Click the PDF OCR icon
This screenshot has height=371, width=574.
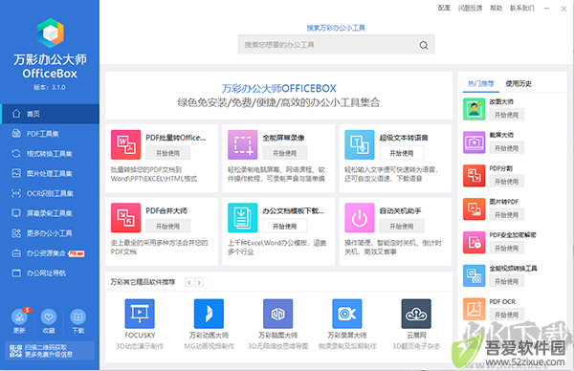coord(475,309)
